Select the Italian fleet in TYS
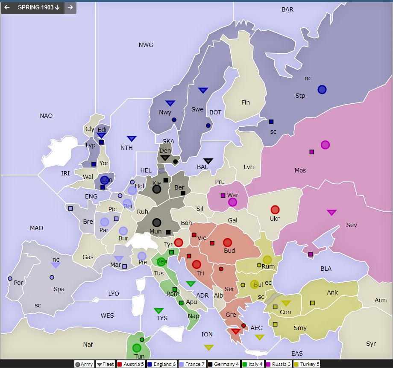Screen dimensions: 393x368 tap(158, 311)
